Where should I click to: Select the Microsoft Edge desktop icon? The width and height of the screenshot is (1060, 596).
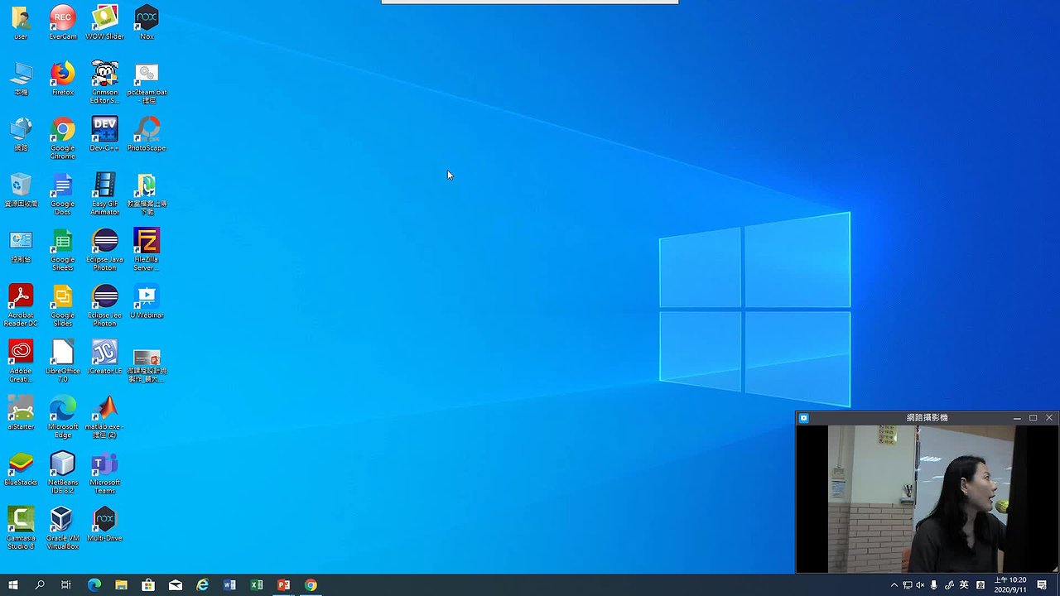[x=63, y=416]
